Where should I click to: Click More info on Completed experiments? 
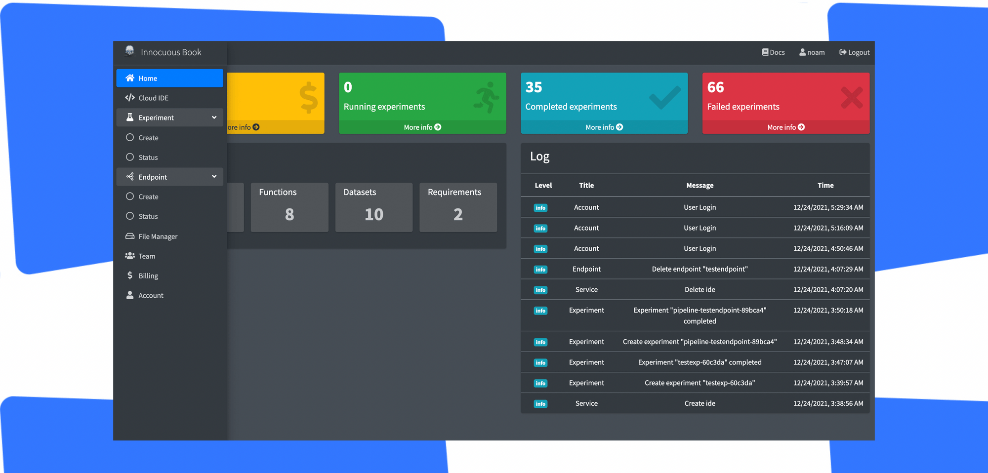coord(604,127)
